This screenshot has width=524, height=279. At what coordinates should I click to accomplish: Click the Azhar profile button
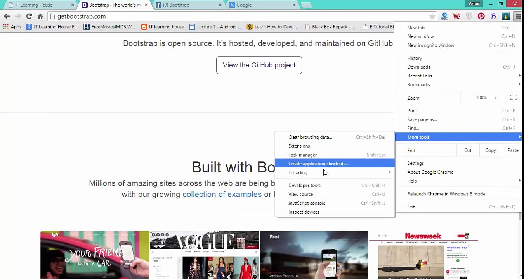(x=474, y=3)
